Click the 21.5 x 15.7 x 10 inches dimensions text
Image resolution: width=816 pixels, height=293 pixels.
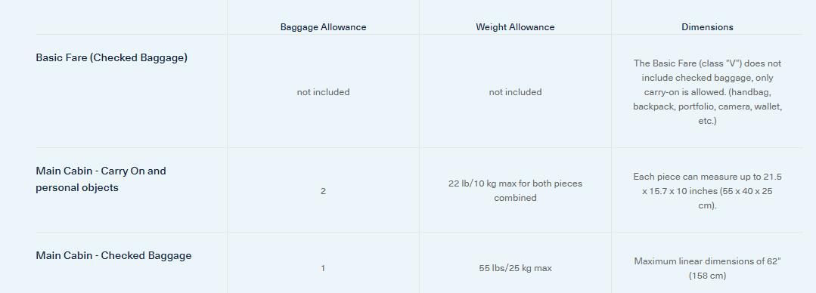(x=707, y=191)
